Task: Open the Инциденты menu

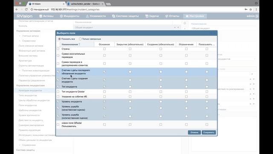Action: (x=70, y=16)
